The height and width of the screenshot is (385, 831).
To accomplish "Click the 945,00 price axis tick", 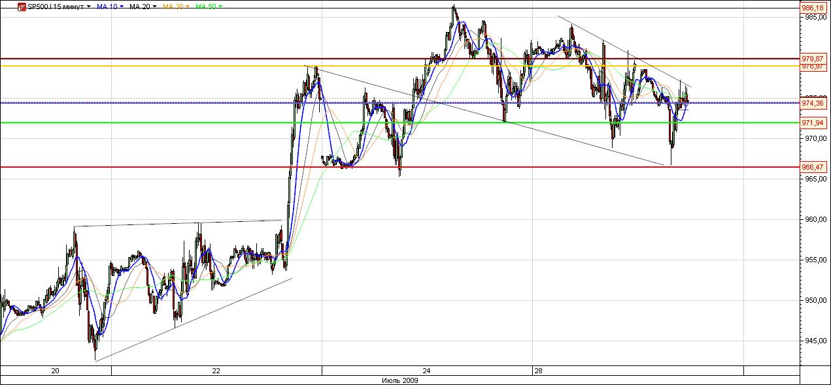I will click(814, 341).
